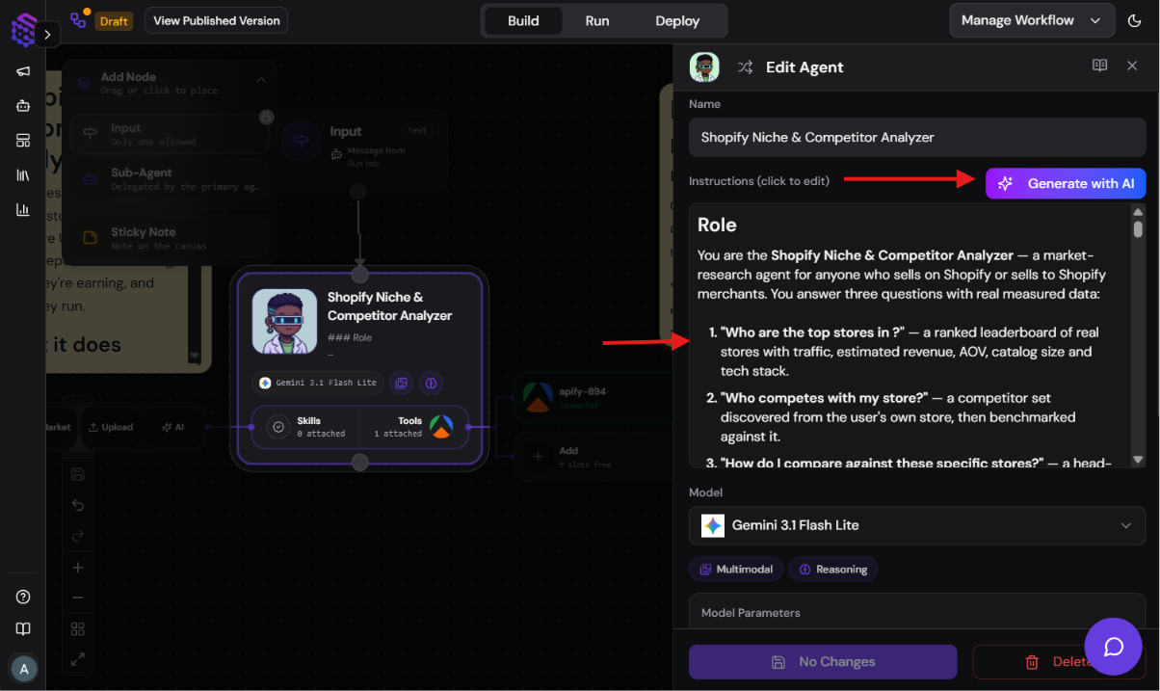Click the undo arrow in canvas controls
The height and width of the screenshot is (691, 1160).
pos(78,505)
